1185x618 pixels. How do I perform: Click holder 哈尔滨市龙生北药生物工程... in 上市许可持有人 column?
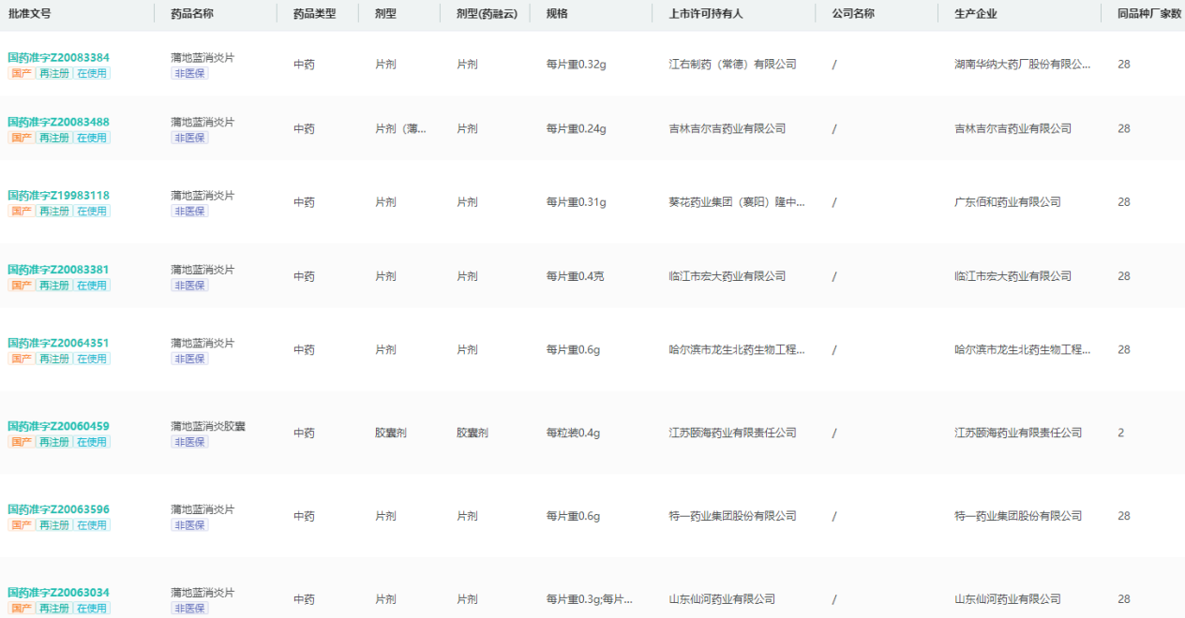tap(737, 350)
